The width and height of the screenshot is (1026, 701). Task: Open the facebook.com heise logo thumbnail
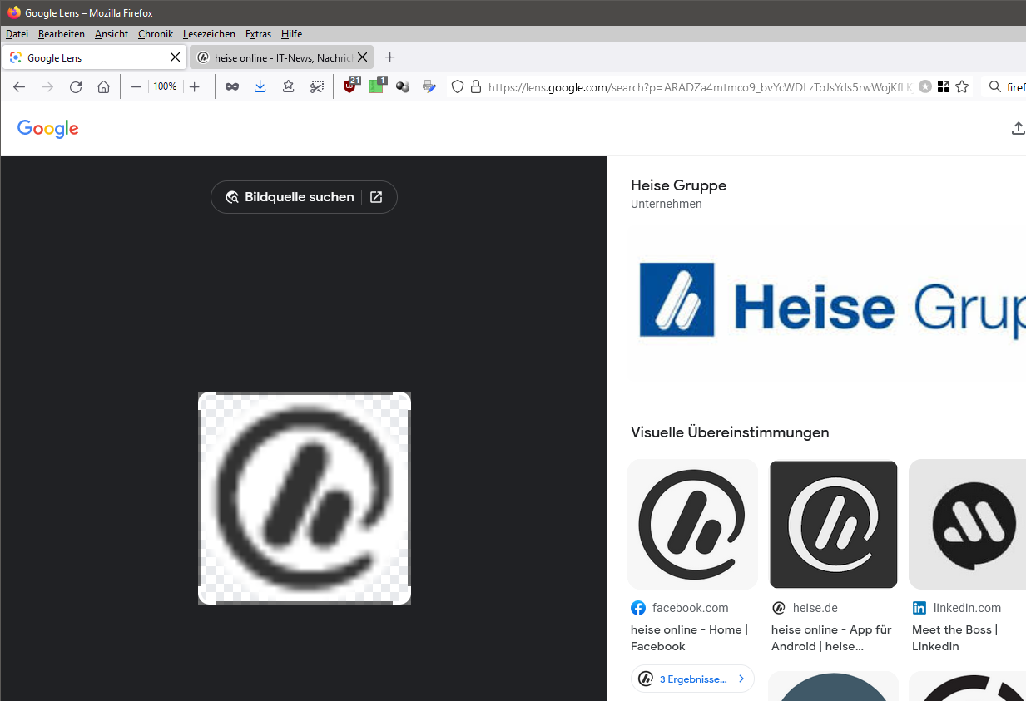(x=692, y=524)
